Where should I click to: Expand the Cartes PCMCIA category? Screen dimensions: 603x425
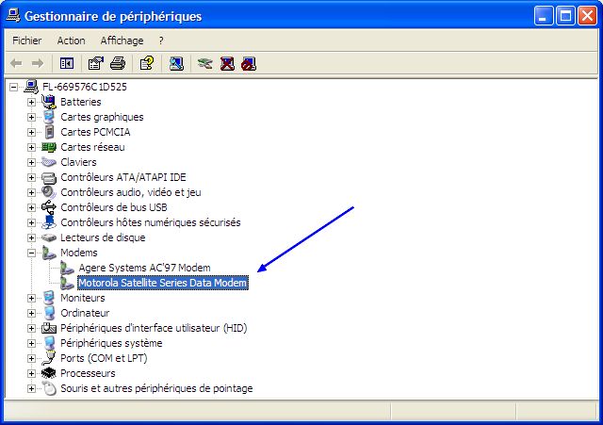tap(31, 132)
